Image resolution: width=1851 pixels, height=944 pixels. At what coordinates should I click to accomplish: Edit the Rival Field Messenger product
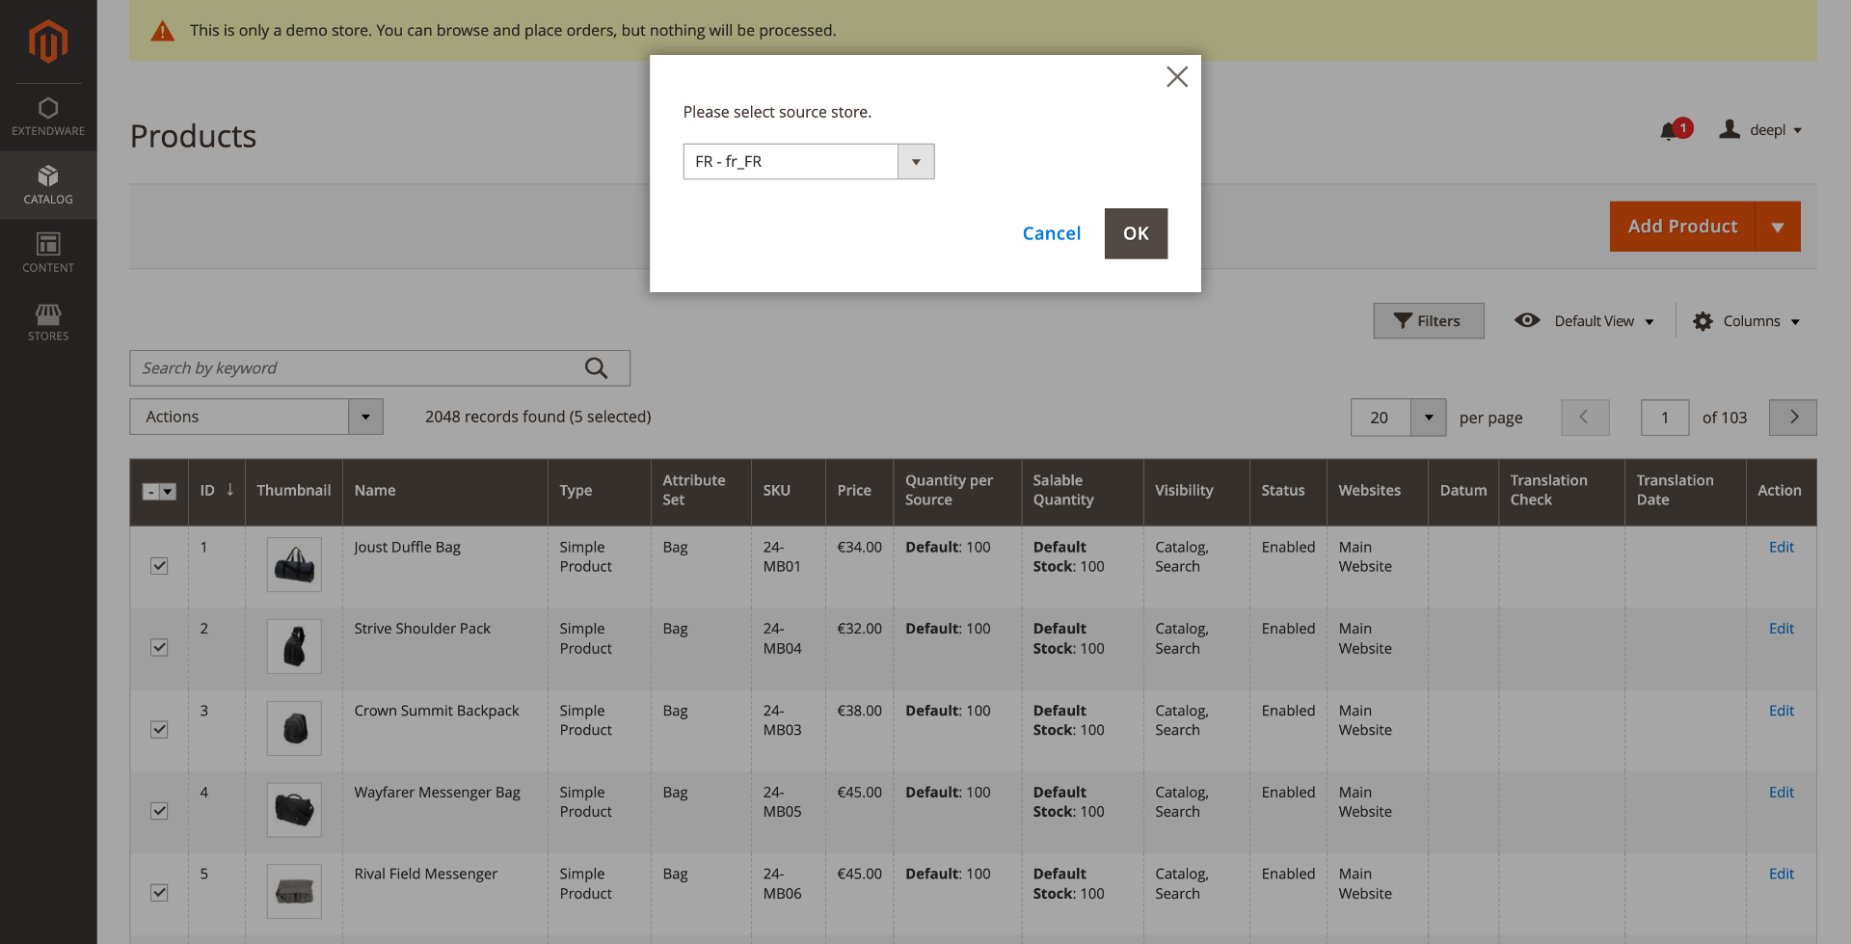click(x=1781, y=874)
